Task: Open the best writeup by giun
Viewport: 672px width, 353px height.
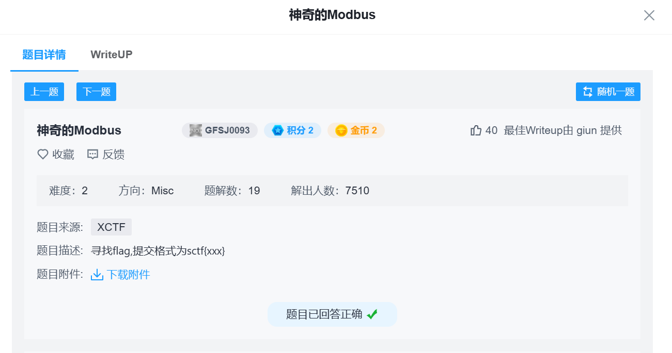Action: (587, 130)
